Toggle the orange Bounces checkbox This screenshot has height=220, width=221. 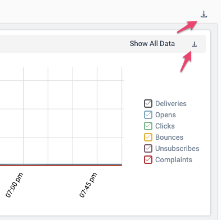pos(148,137)
